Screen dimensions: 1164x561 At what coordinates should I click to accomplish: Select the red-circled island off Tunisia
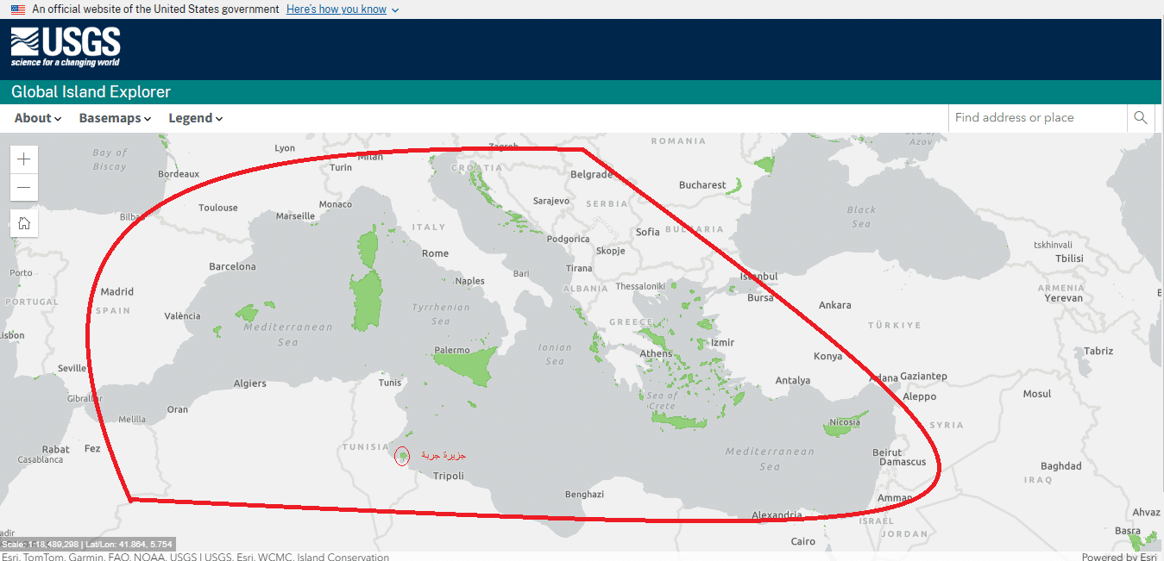tap(402, 457)
